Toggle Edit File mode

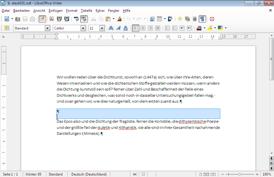click(x=42, y=19)
